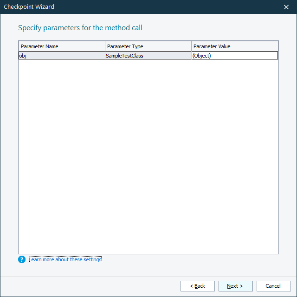
Task: Click the Checkpoint Wizard title bar text
Action: tap(29, 6)
